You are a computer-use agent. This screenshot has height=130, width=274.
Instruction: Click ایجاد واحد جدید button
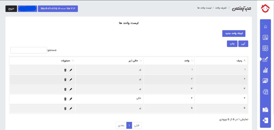(x=234, y=33)
